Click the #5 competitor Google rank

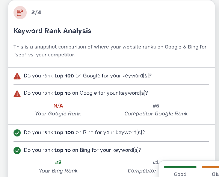point(156,106)
